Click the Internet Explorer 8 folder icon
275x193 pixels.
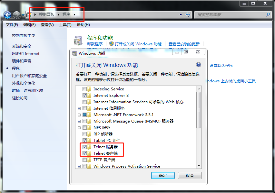click(x=89, y=95)
